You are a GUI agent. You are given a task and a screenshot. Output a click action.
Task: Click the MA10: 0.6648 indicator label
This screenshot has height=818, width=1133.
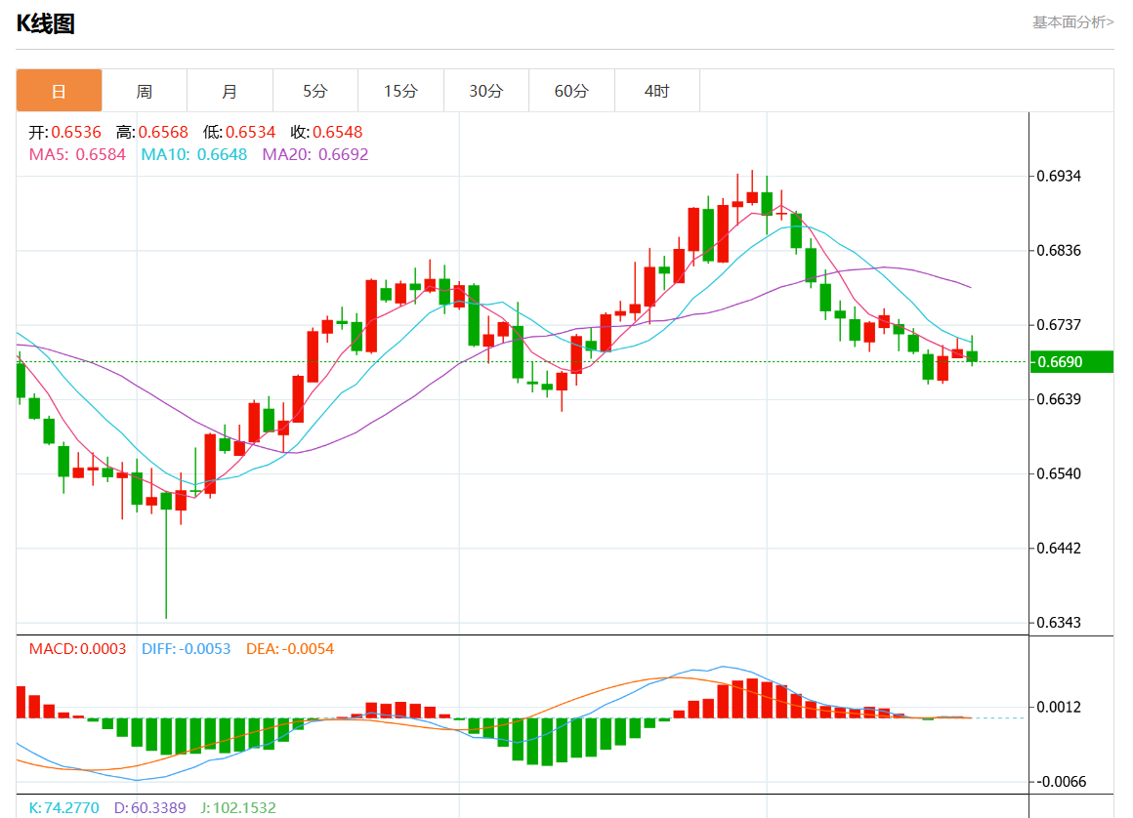[x=193, y=154]
